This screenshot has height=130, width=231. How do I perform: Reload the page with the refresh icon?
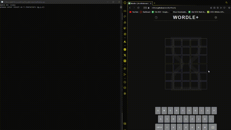click(x=138, y=8)
